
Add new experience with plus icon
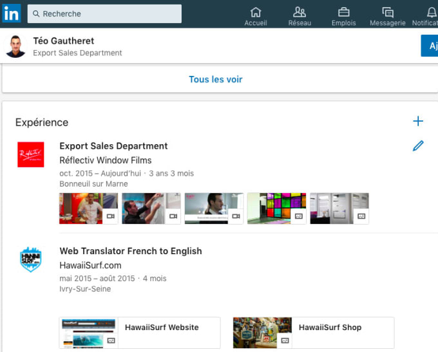click(x=418, y=121)
